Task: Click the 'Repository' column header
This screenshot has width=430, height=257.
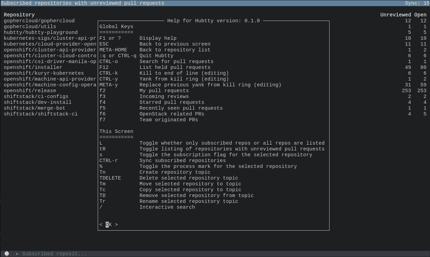Action: point(19,15)
